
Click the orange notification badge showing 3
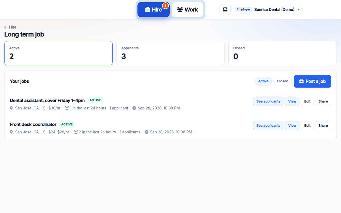coord(165,5)
